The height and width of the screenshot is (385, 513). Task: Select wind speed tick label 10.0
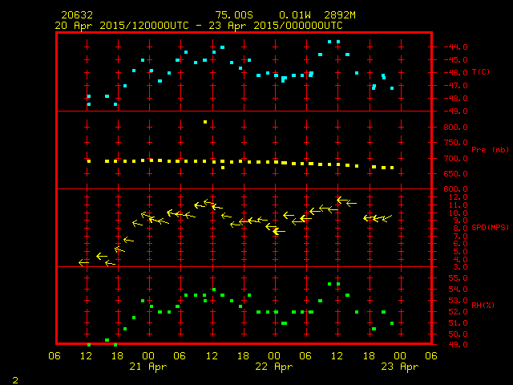(x=458, y=213)
